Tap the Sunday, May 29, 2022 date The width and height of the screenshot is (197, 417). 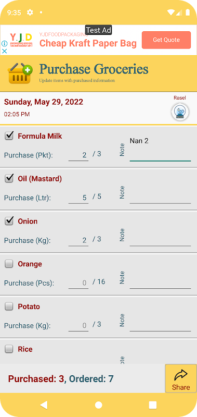(44, 102)
